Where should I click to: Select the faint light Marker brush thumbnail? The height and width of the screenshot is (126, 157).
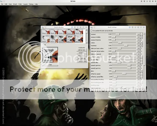pyautogui.click(x=79, y=39)
